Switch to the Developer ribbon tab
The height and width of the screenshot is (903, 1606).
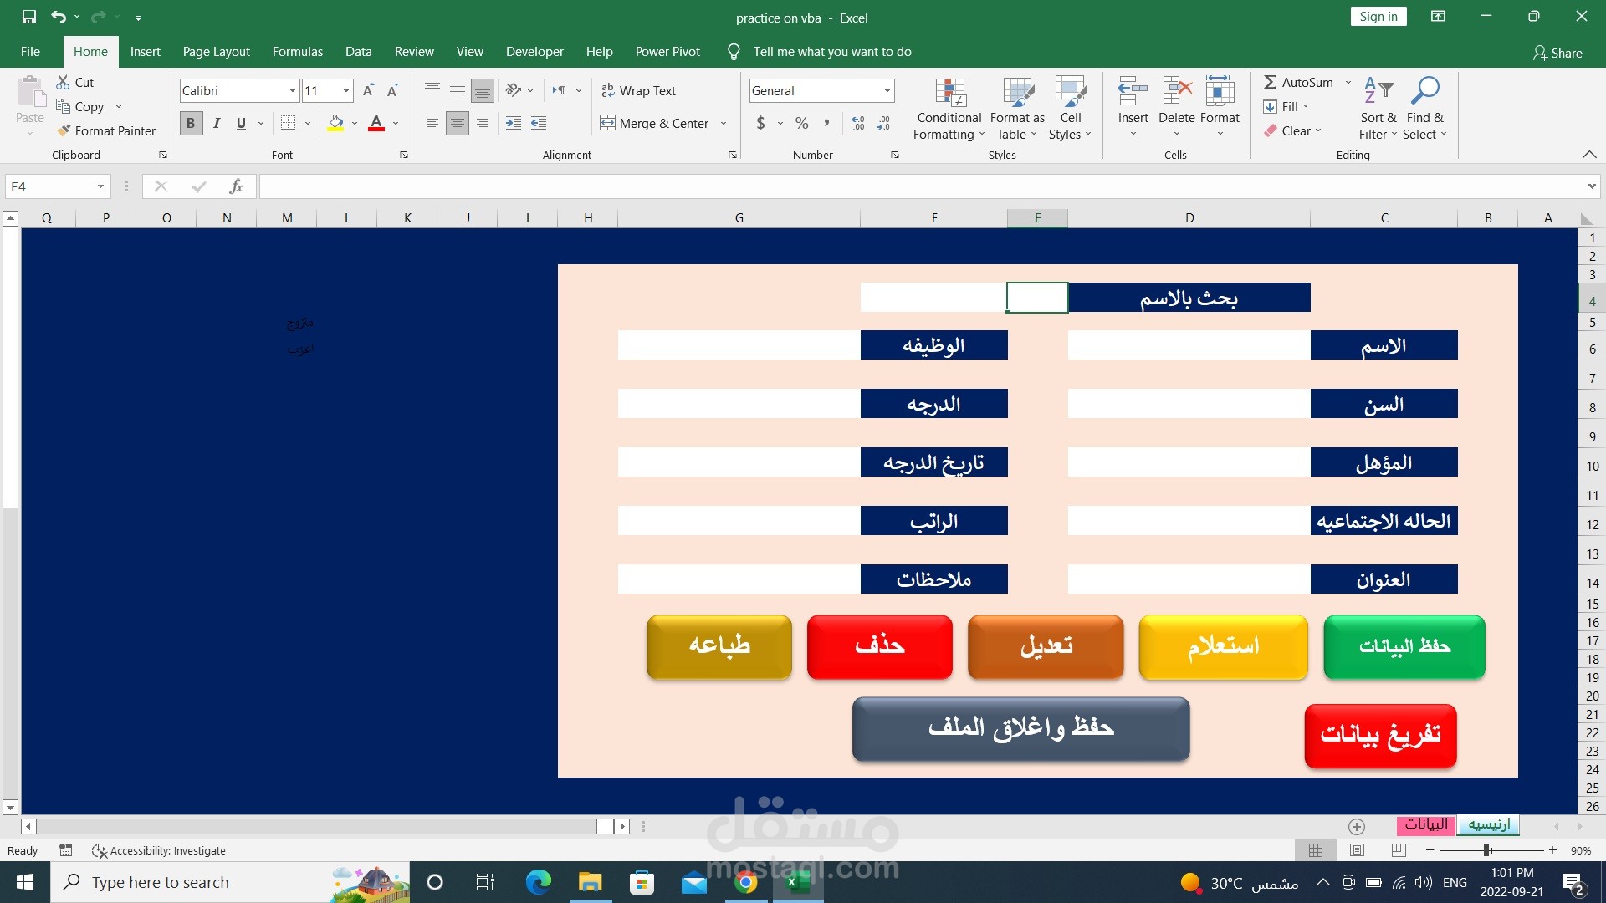tap(534, 51)
